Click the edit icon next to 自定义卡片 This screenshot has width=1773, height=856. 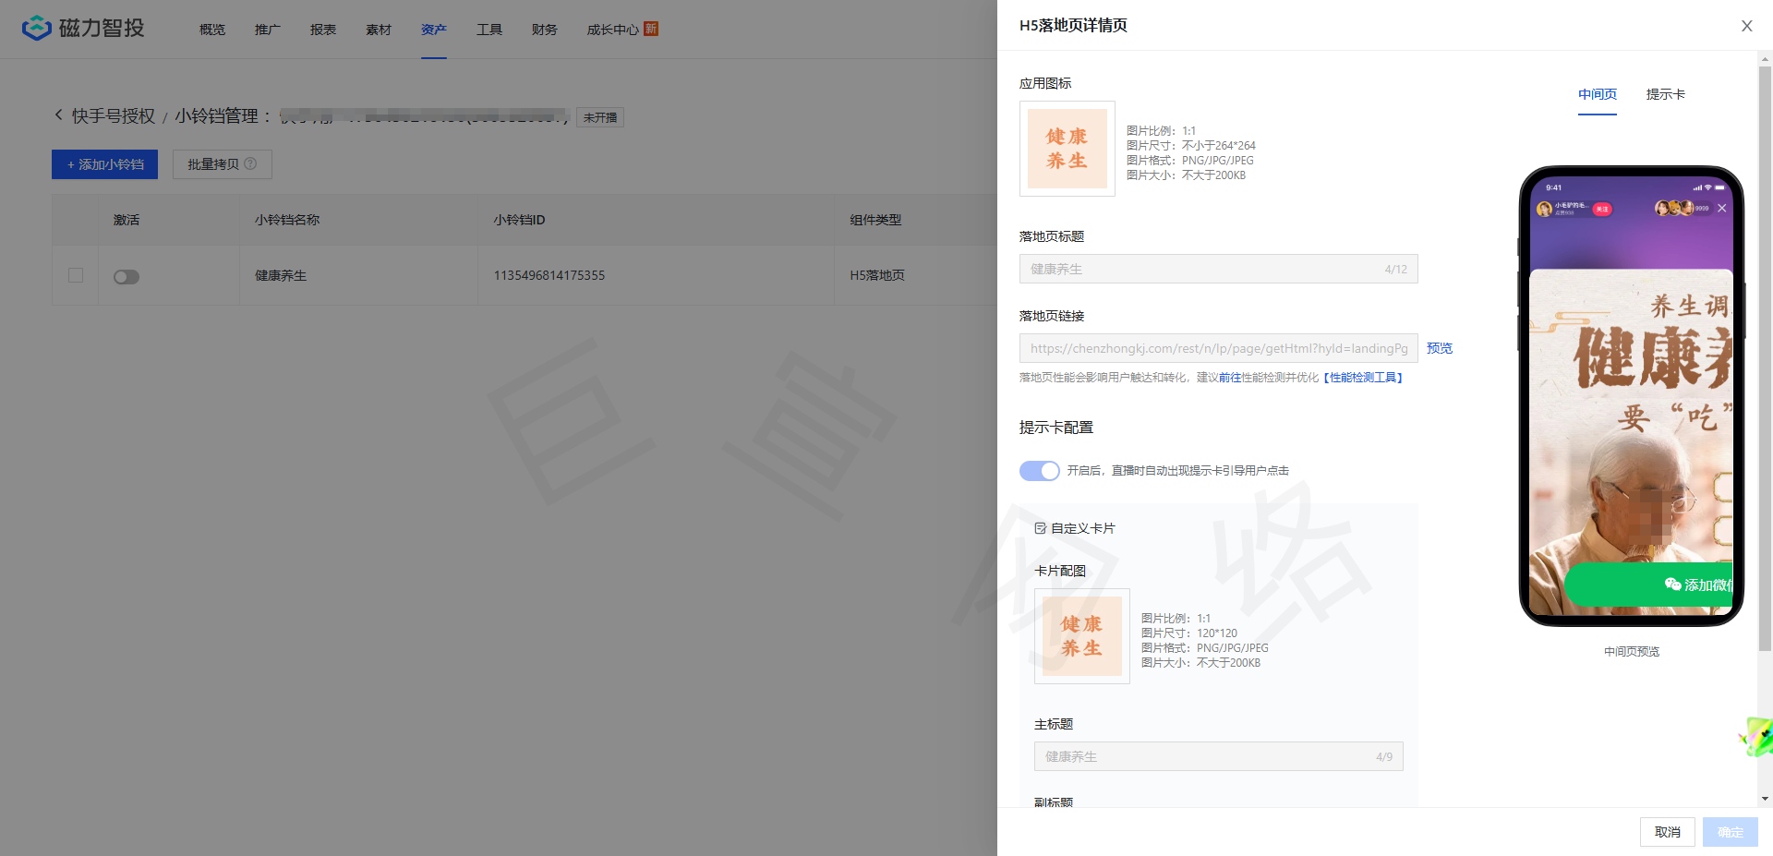pyautogui.click(x=1042, y=528)
